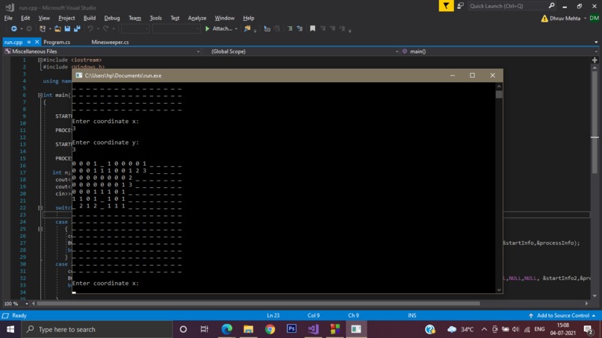The width and height of the screenshot is (602, 338).
Task: Collapse the switch block at line 22
Action: point(40,208)
